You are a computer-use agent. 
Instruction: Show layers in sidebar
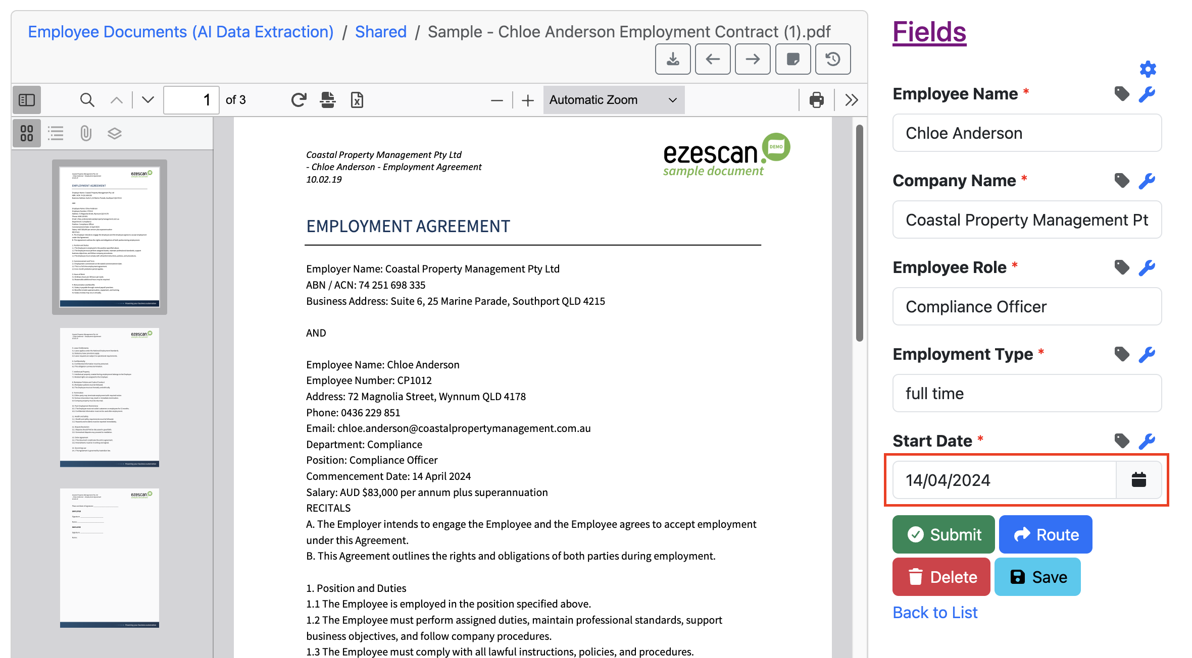[x=115, y=133]
